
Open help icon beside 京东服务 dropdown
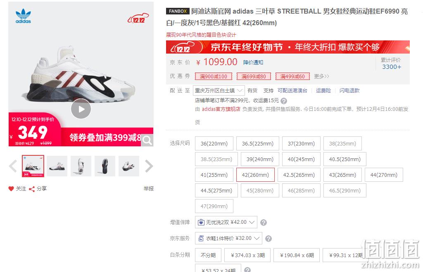pyautogui.click(x=269, y=239)
